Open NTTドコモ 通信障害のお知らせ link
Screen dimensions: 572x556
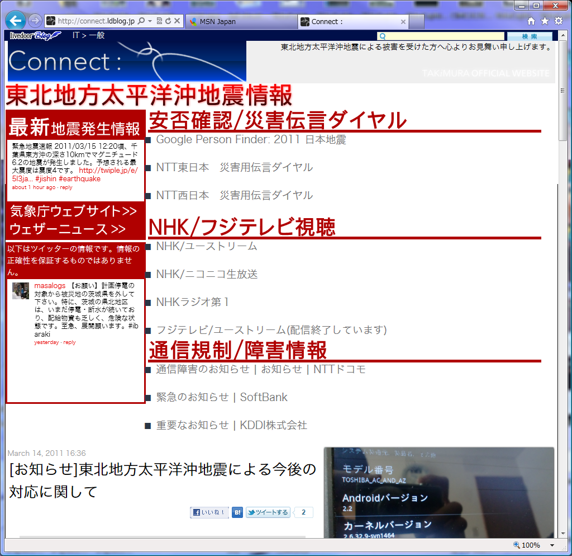[261, 369]
